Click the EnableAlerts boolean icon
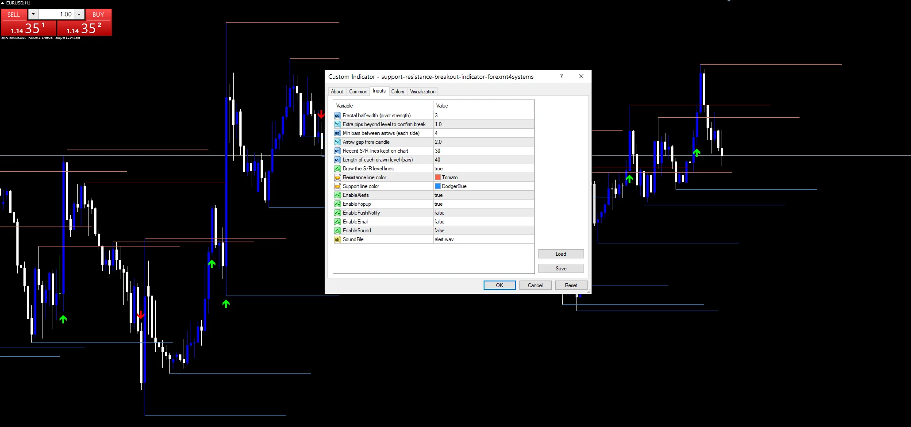This screenshot has height=427, width=911. [337, 195]
